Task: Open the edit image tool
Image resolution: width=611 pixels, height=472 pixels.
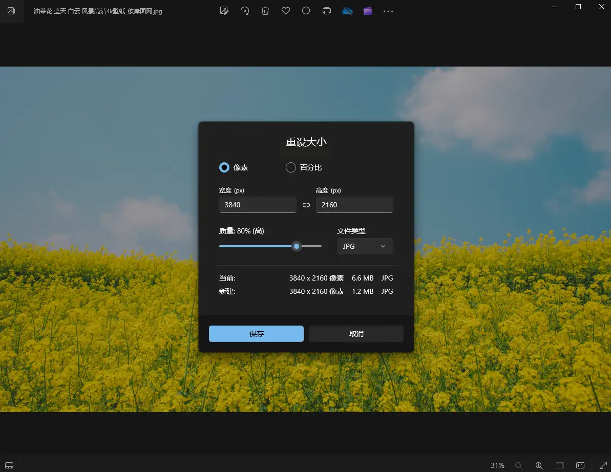Action: click(x=224, y=11)
